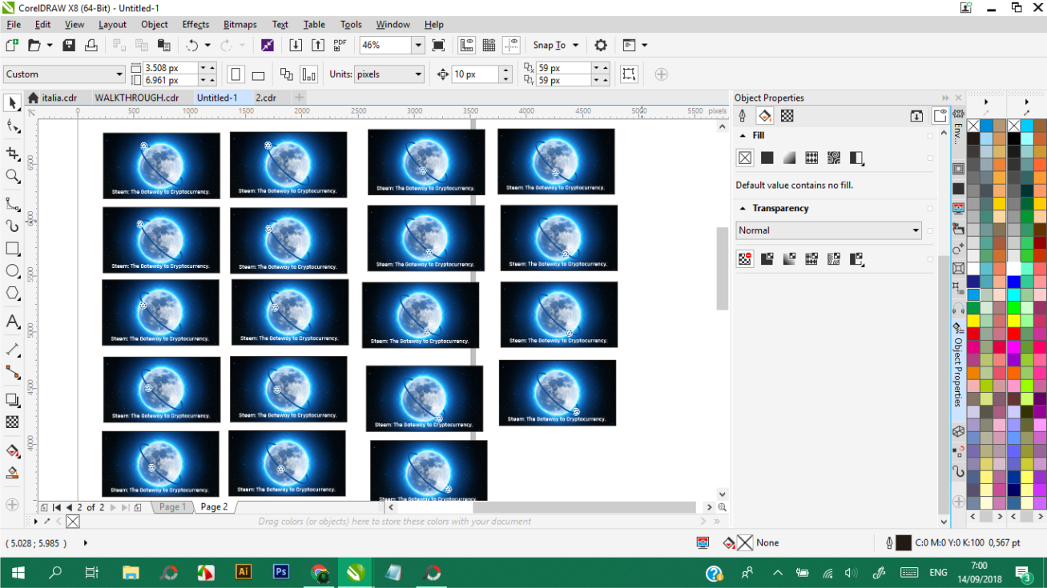Image resolution: width=1047 pixels, height=588 pixels.
Task: Collapse the Fill section
Action: [x=743, y=136]
